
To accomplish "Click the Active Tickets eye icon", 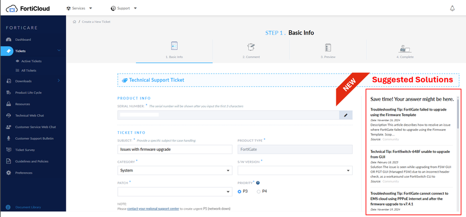I will coord(17,61).
